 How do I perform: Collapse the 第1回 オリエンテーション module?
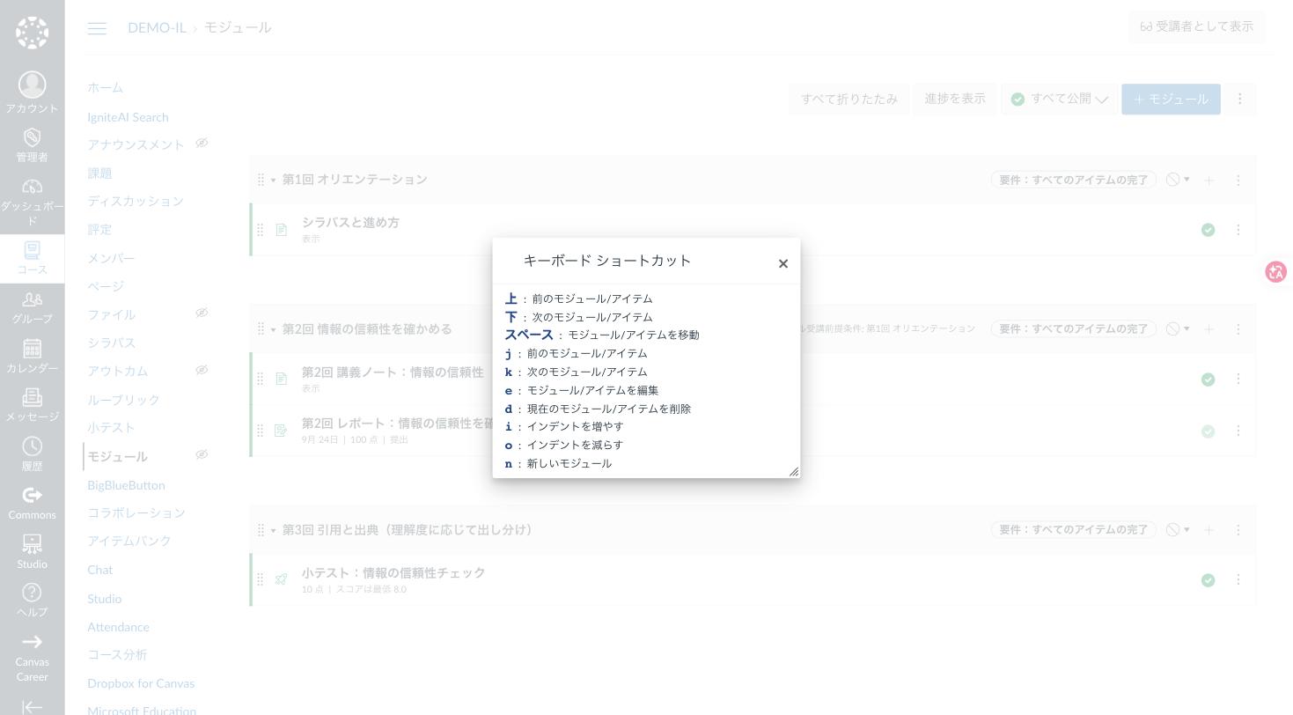(x=273, y=181)
